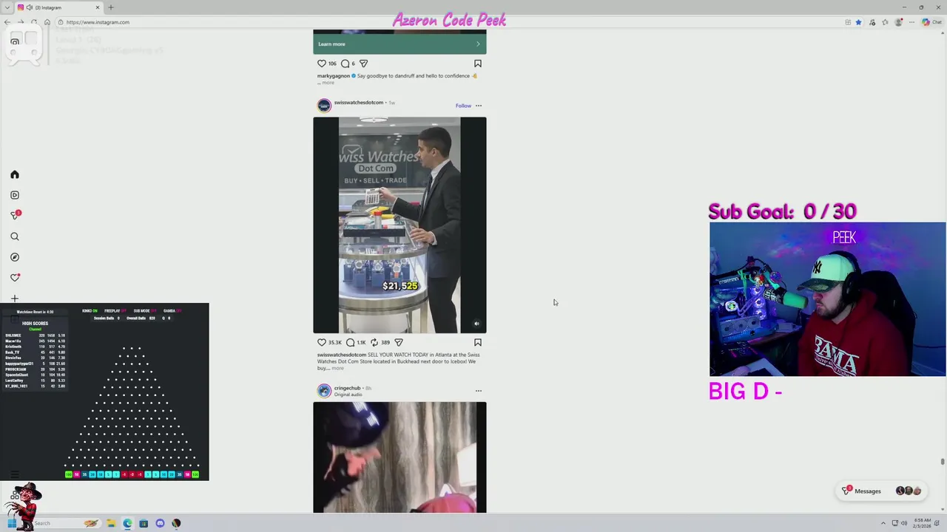Image resolution: width=947 pixels, height=532 pixels.
Task: Open Copilot Chat button
Action: click(931, 22)
